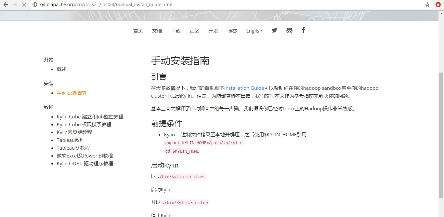Viewport: 444px width, 217px height.
Task: Open the Kylin Twitter icon link
Action: coord(274,30)
